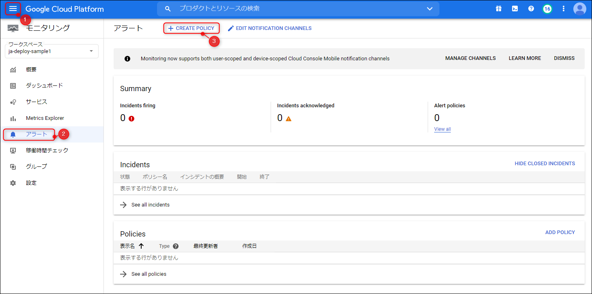
Task: Open the help question mark icon
Action: 531,9
